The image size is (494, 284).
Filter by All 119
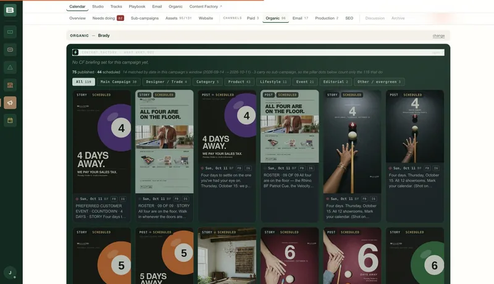[83, 82]
